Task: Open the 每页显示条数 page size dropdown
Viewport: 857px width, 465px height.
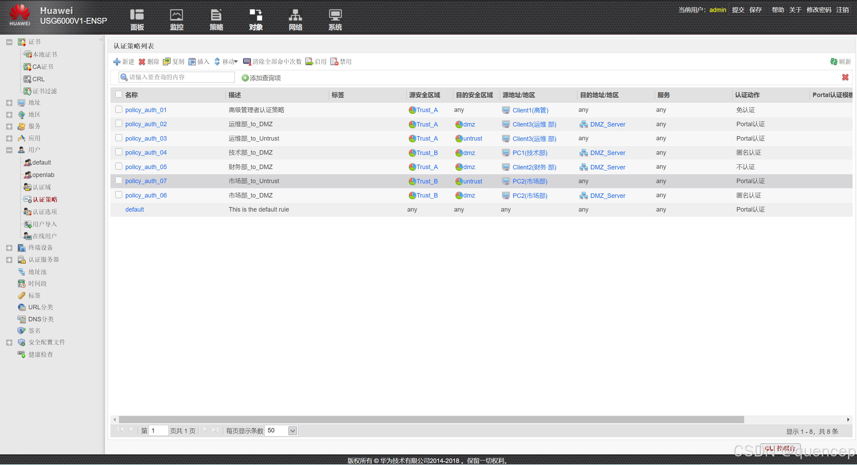Action: point(293,431)
